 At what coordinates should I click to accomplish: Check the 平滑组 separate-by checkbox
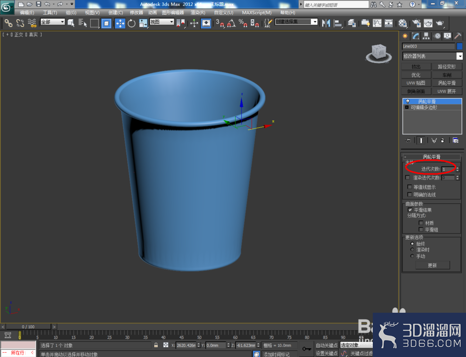[421, 229]
